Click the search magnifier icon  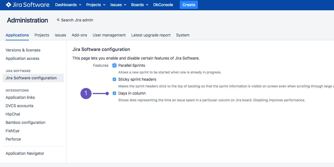[x=58, y=20]
